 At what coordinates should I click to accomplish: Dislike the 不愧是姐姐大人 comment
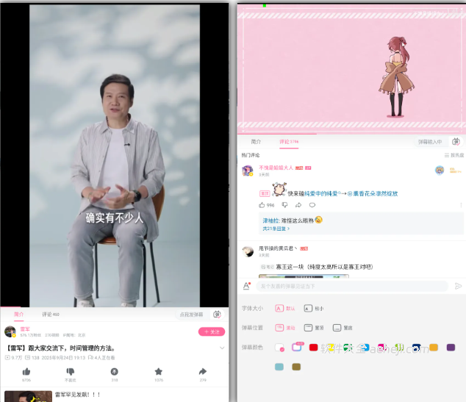point(284,205)
